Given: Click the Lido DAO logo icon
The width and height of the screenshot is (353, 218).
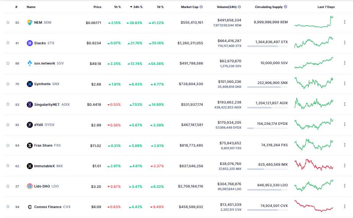Looking at the screenshot, I should tap(30, 186).
